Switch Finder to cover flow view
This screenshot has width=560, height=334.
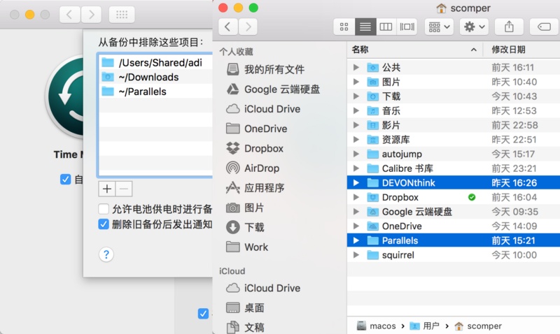pos(407,27)
